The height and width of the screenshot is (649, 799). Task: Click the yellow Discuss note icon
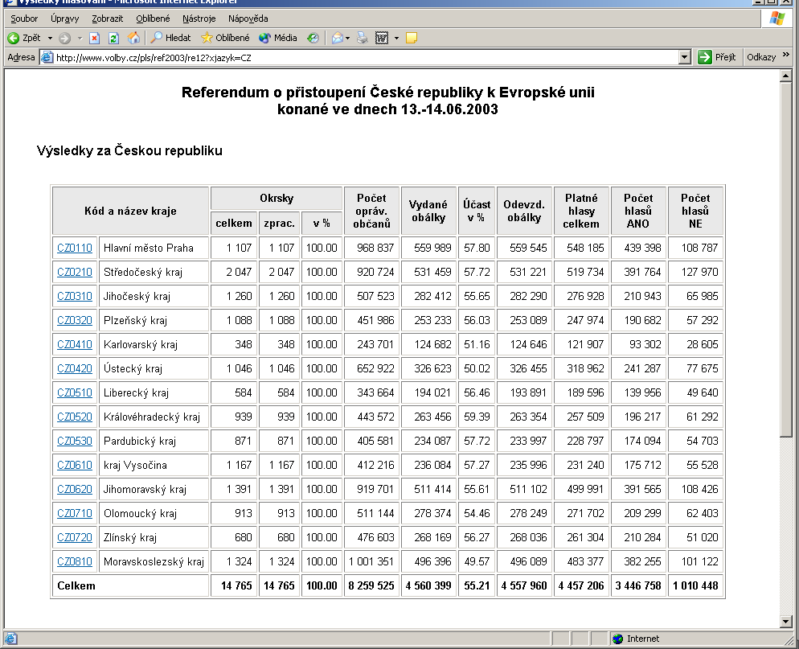tap(412, 38)
